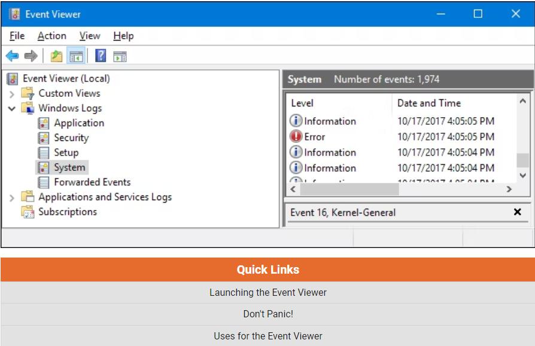Select the Custom Views tree item
Screen dimensions: 535x346
point(69,93)
